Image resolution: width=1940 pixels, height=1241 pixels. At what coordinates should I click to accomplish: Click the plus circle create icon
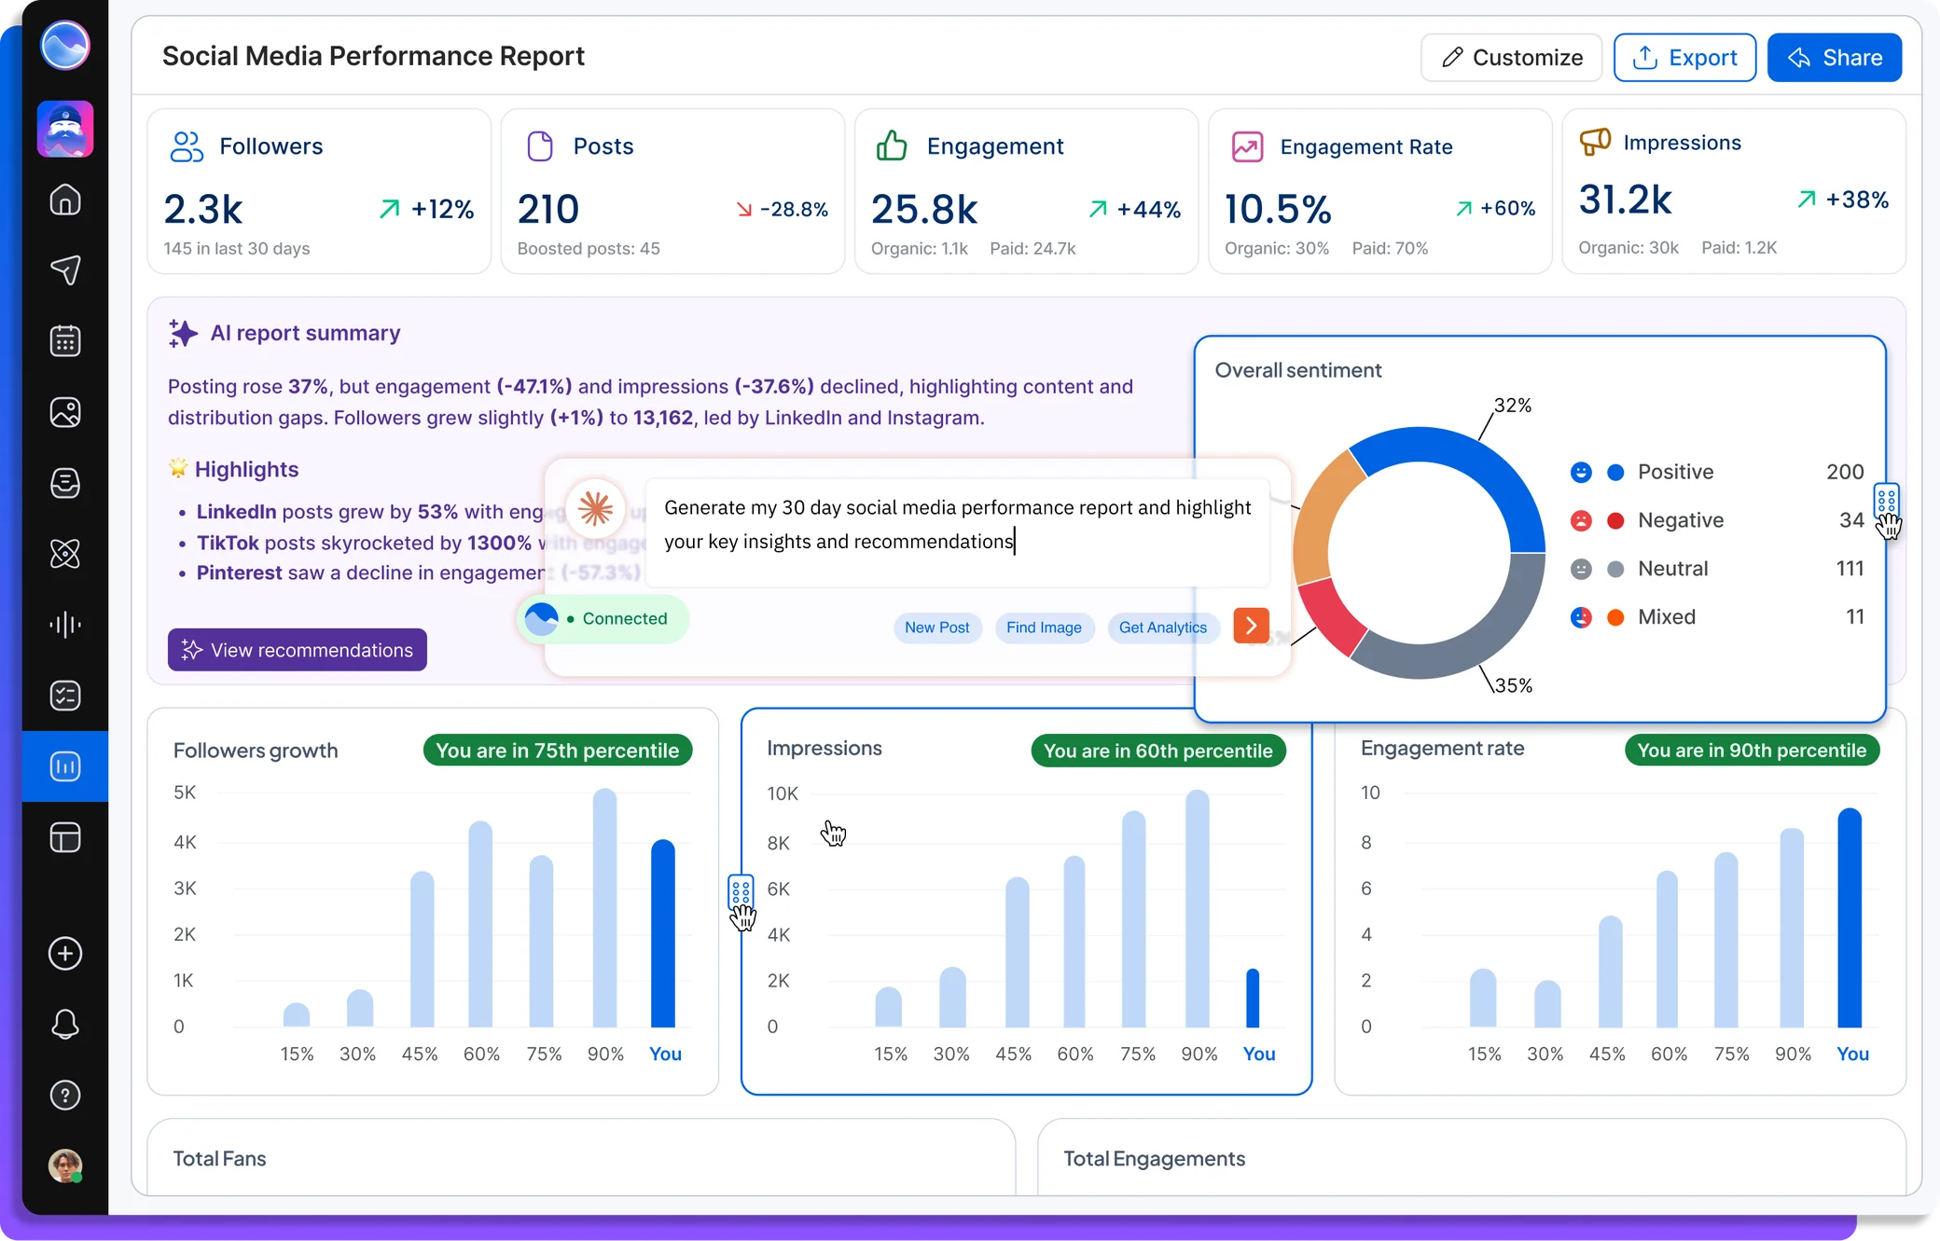click(x=65, y=954)
